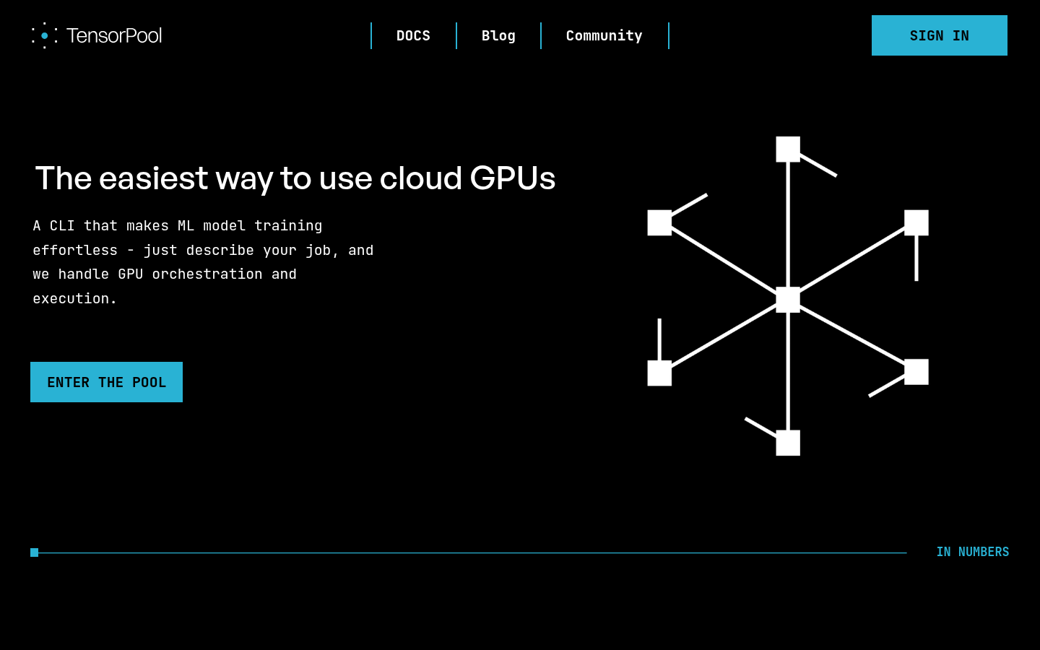1040x650 pixels.
Task: Go to the Community navigation item
Action: click(x=604, y=35)
